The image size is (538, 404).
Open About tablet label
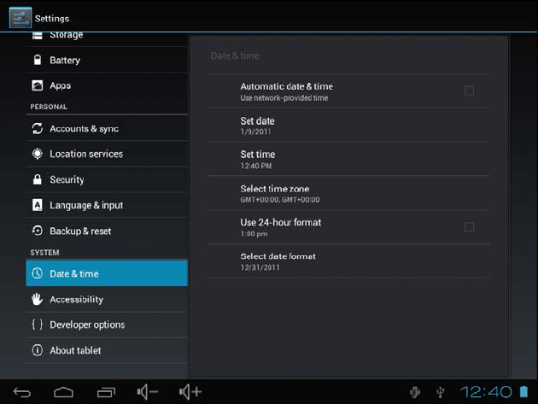point(75,350)
